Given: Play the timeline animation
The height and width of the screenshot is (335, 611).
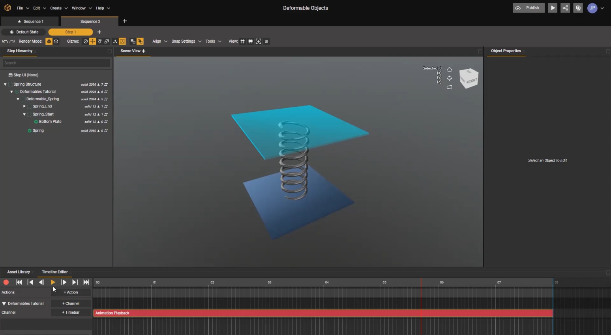Looking at the screenshot, I should 52,282.
